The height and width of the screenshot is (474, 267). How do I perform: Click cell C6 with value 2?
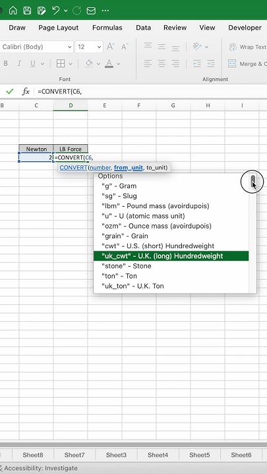coord(36,157)
